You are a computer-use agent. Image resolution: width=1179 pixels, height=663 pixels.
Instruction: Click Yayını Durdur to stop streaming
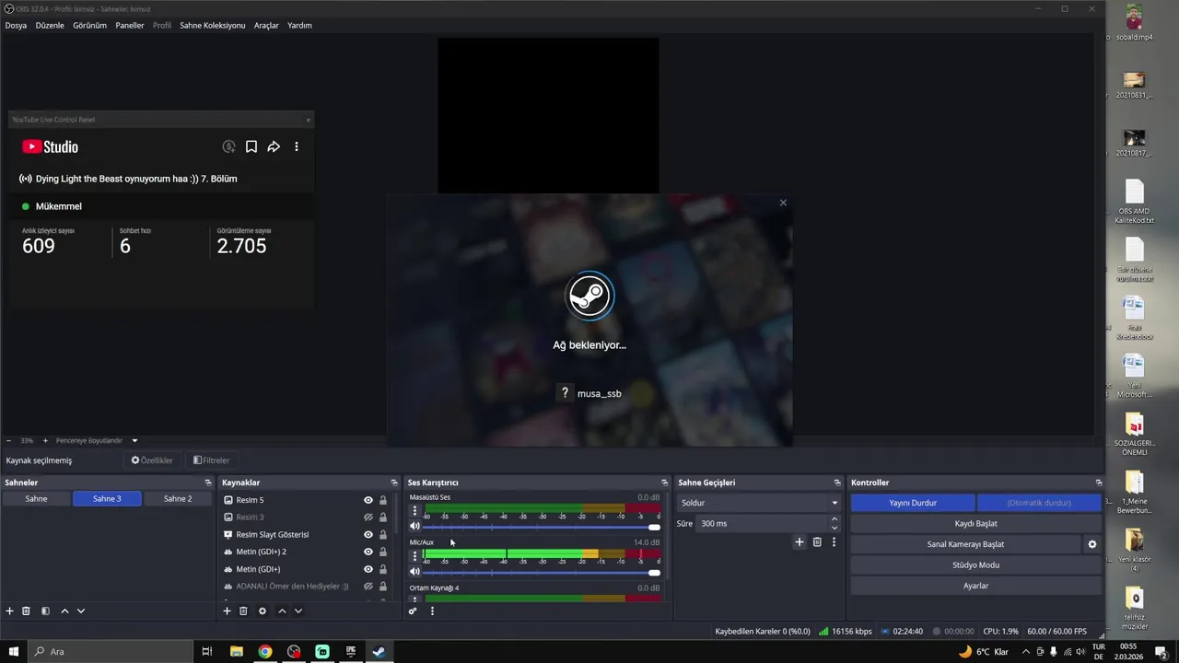tap(913, 503)
